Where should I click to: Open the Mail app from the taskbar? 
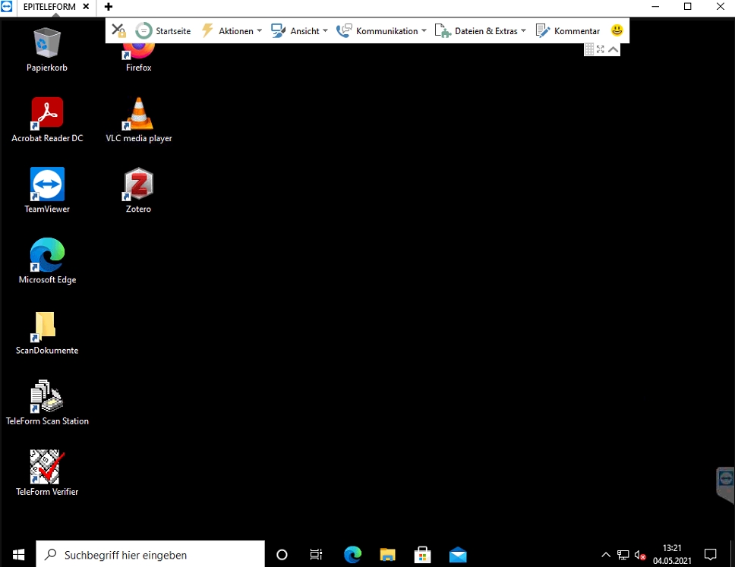458,555
